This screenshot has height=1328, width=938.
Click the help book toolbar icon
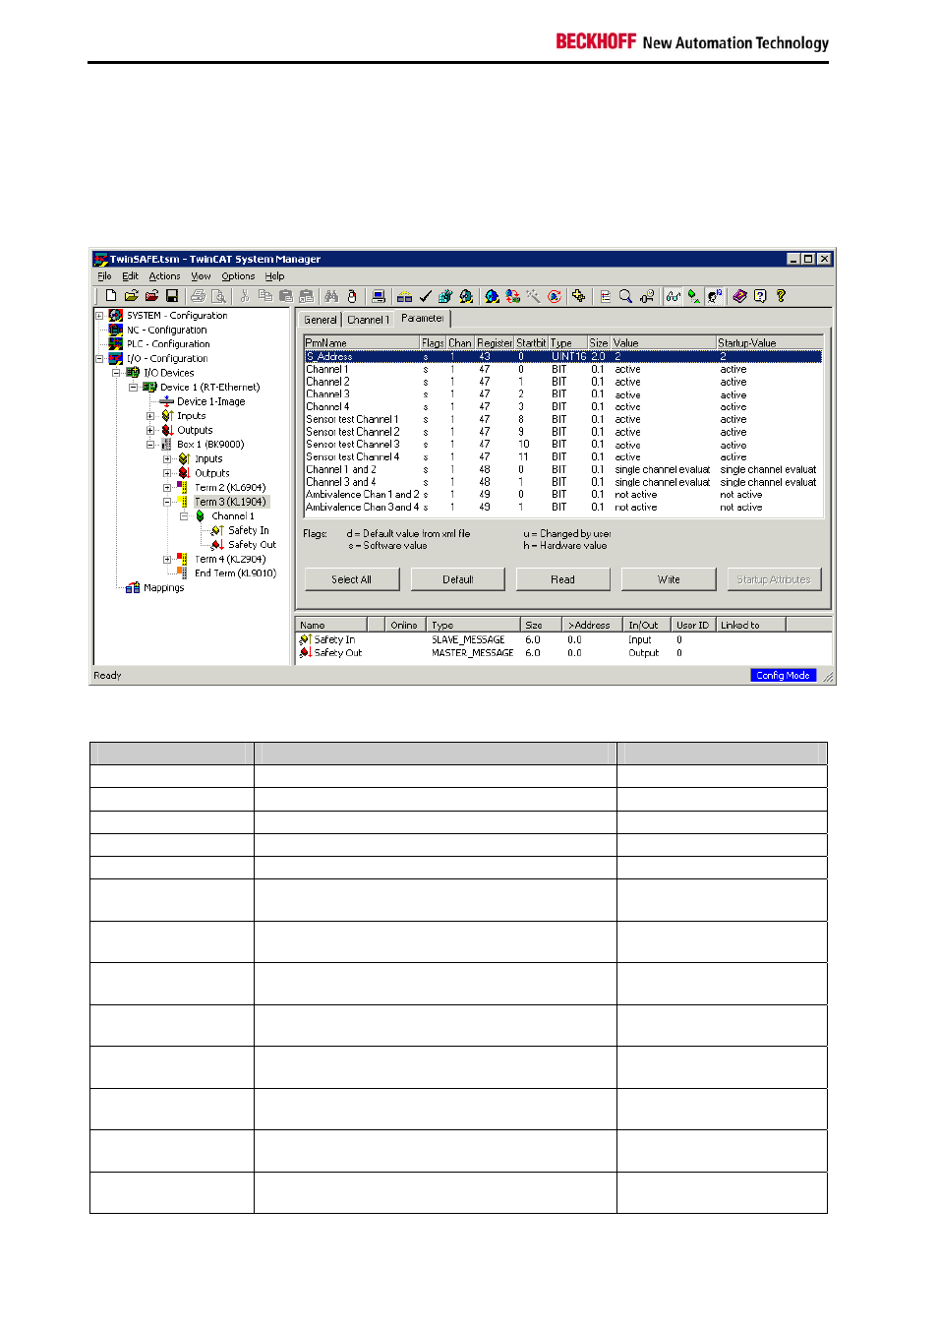[739, 295]
